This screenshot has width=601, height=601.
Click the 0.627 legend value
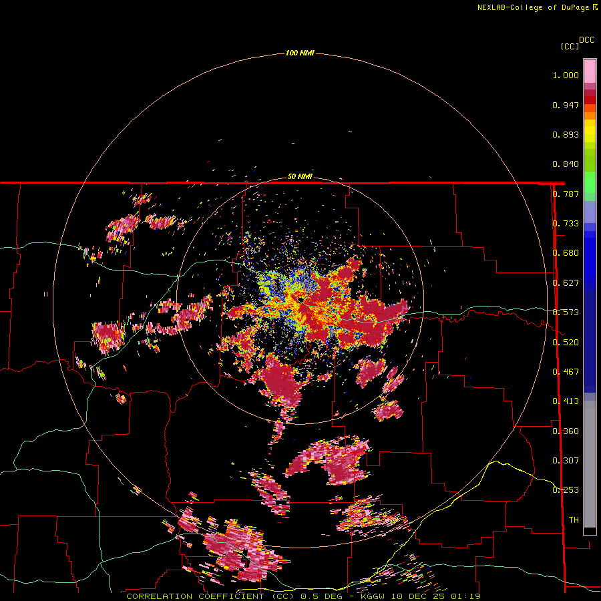tap(566, 283)
